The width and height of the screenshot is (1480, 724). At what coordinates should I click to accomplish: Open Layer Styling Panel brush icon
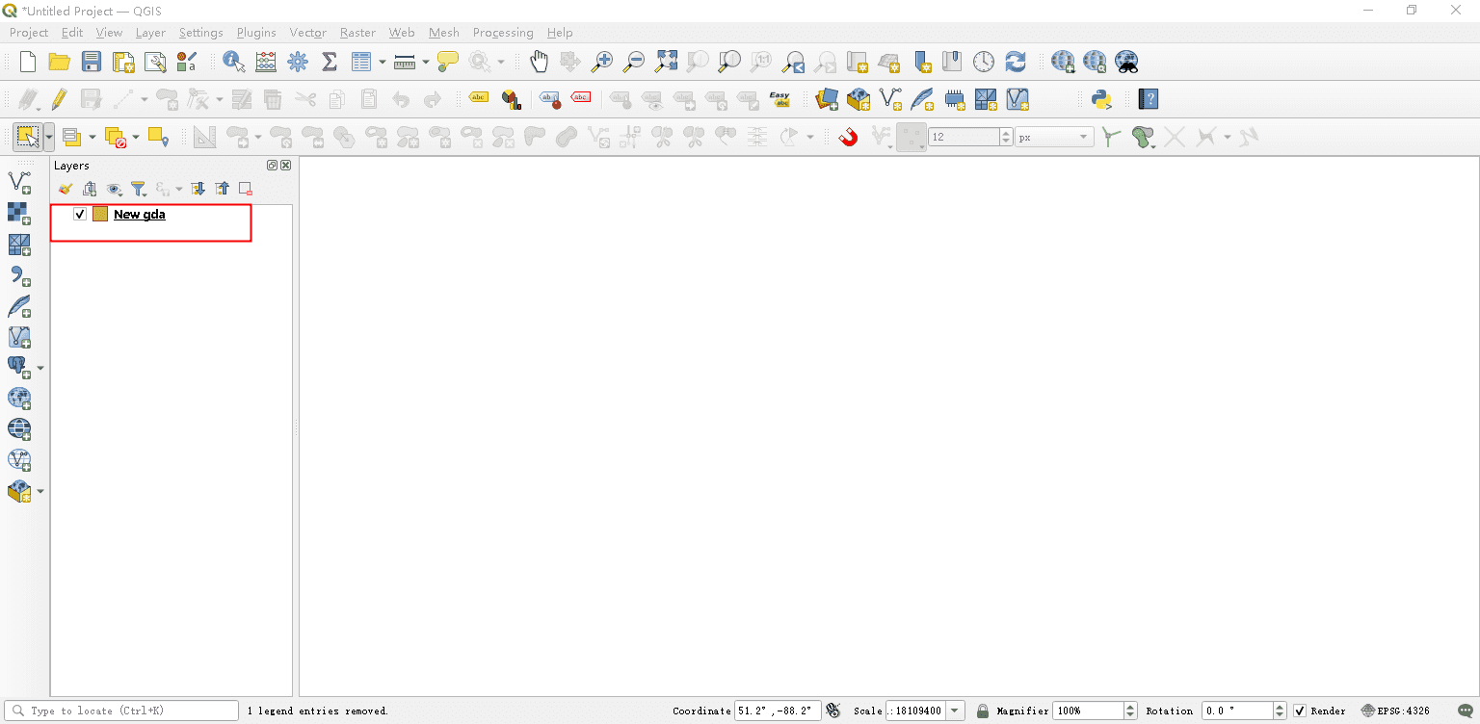click(66, 189)
